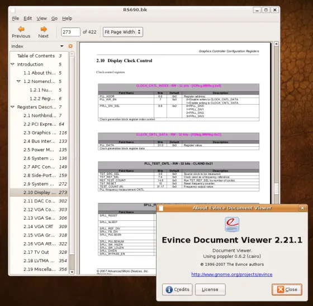Select 1.2.1 Nu... index entry
The width and height of the screenshot is (313, 306).
pos(39,90)
